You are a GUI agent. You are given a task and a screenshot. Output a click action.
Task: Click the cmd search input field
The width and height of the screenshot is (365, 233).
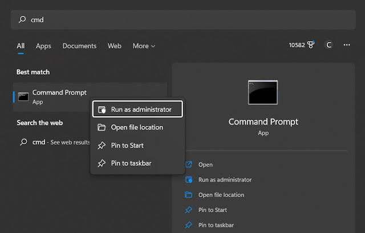tap(183, 19)
